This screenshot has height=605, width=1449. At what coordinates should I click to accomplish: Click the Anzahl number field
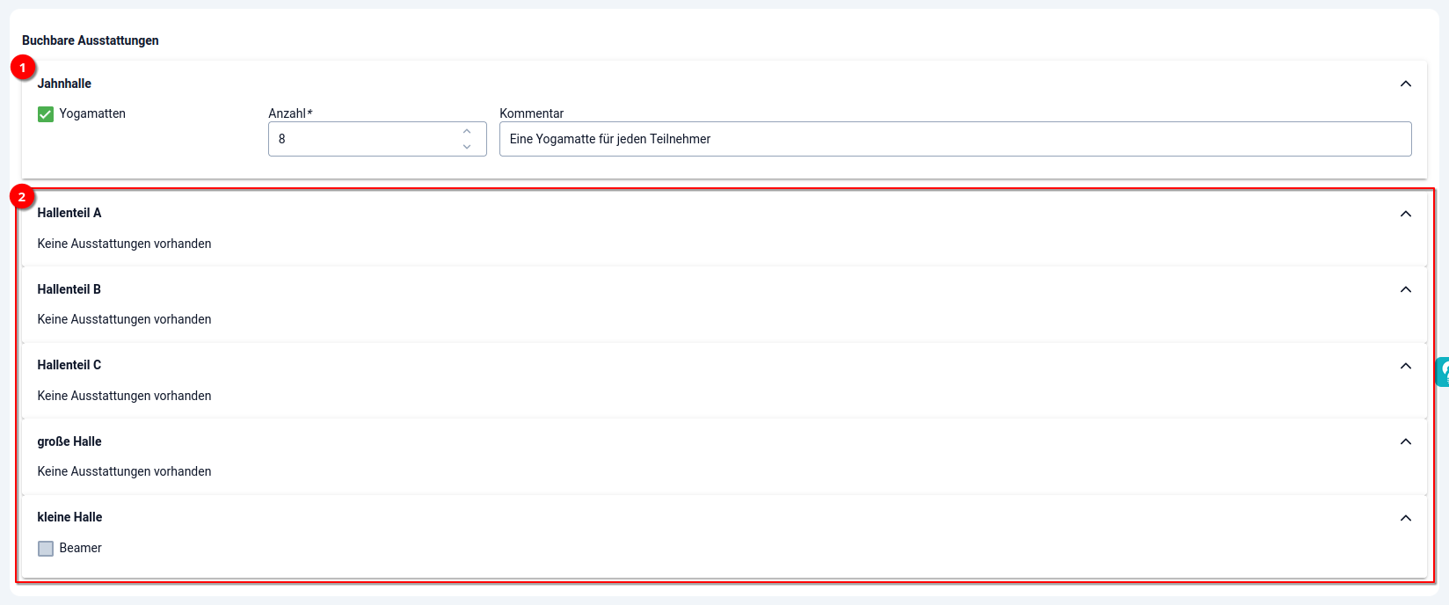[x=360, y=139]
